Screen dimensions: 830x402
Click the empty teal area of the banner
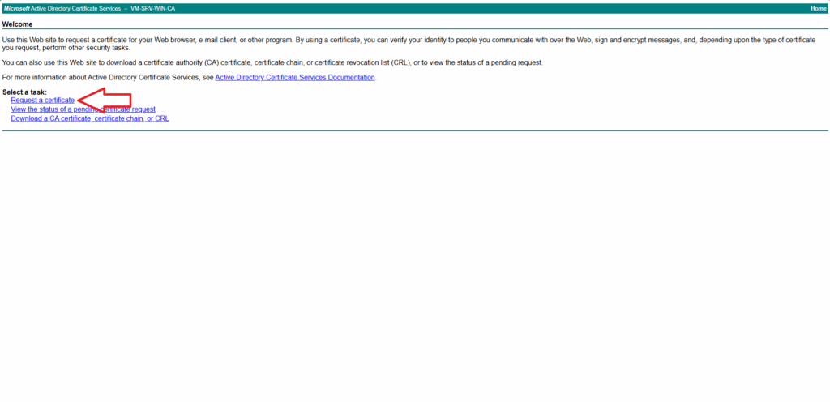point(486,8)
